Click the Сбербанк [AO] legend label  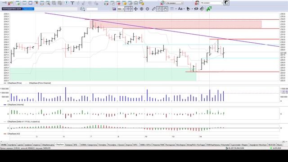tap(13, 134)
